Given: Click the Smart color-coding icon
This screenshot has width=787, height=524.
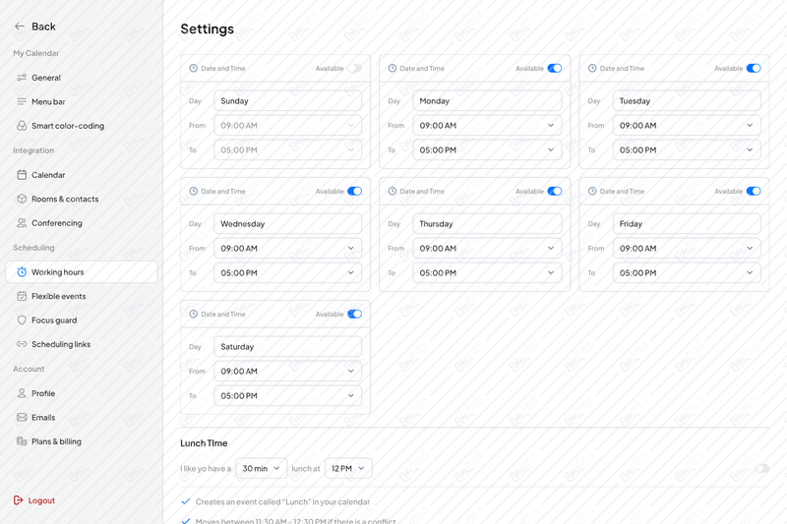Looking at the screenshot, I should pos(22,126).
